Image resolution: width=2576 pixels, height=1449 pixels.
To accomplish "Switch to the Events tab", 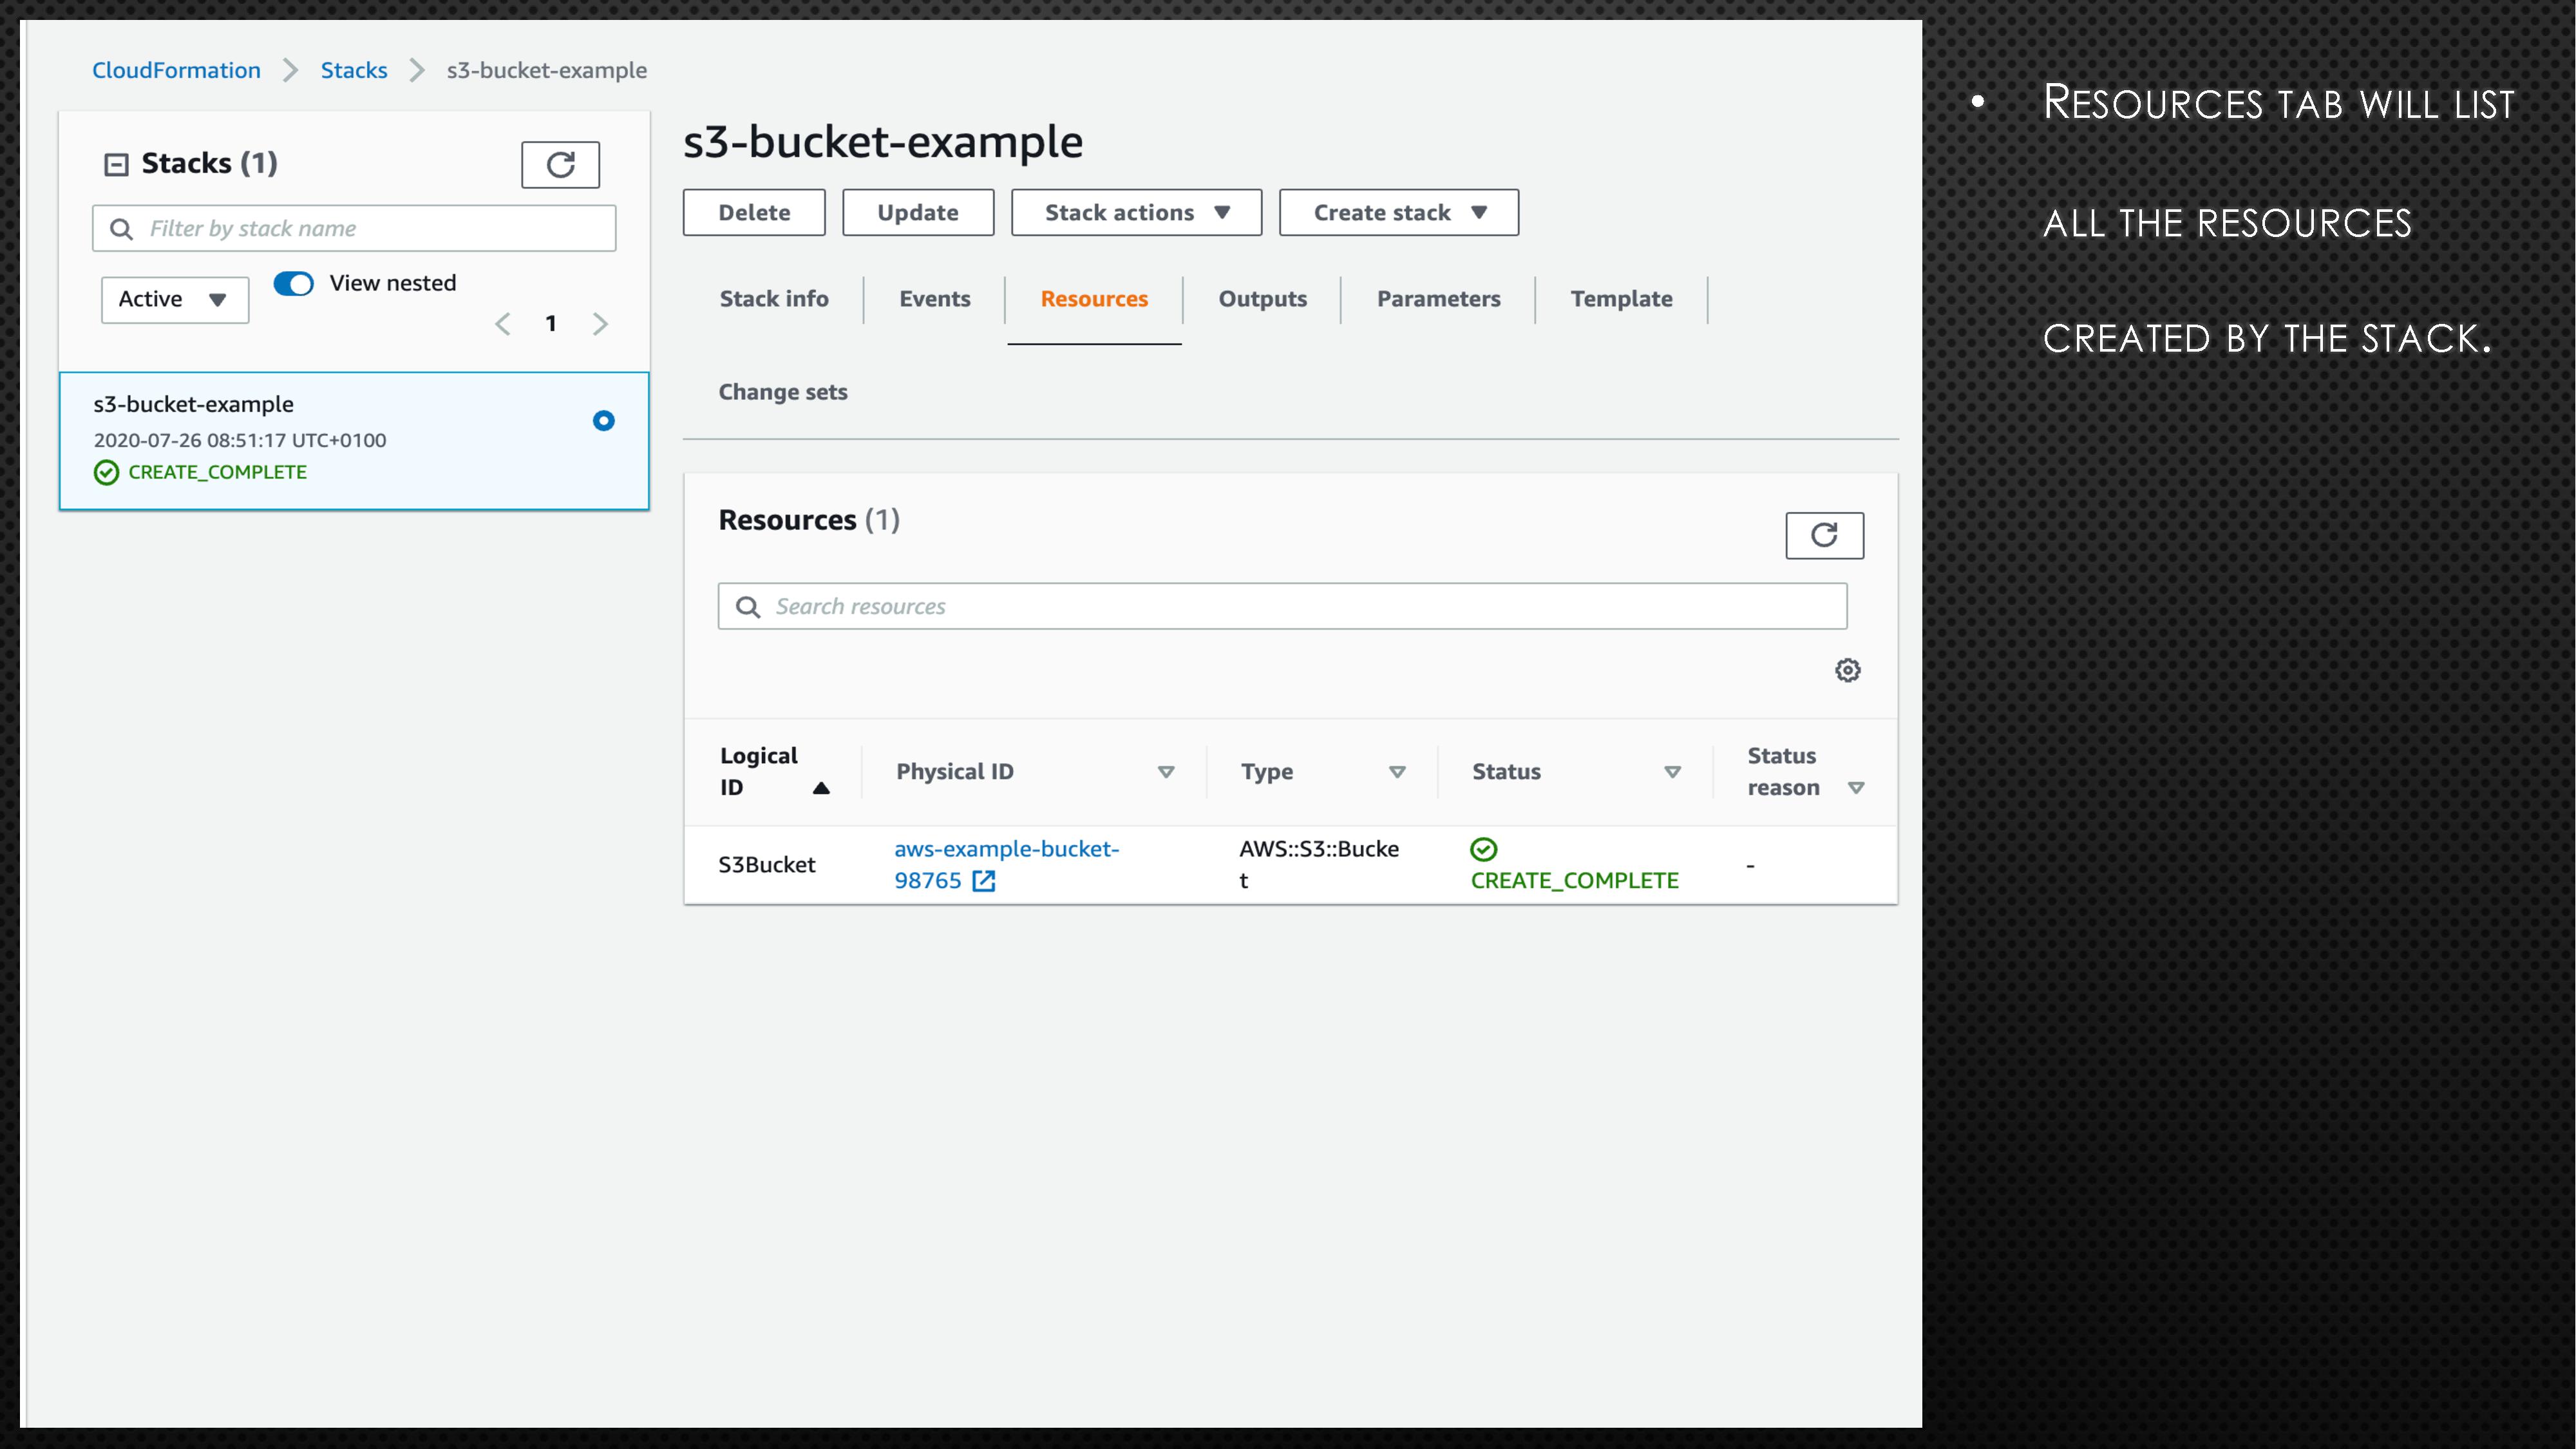I will pos(934,298).
